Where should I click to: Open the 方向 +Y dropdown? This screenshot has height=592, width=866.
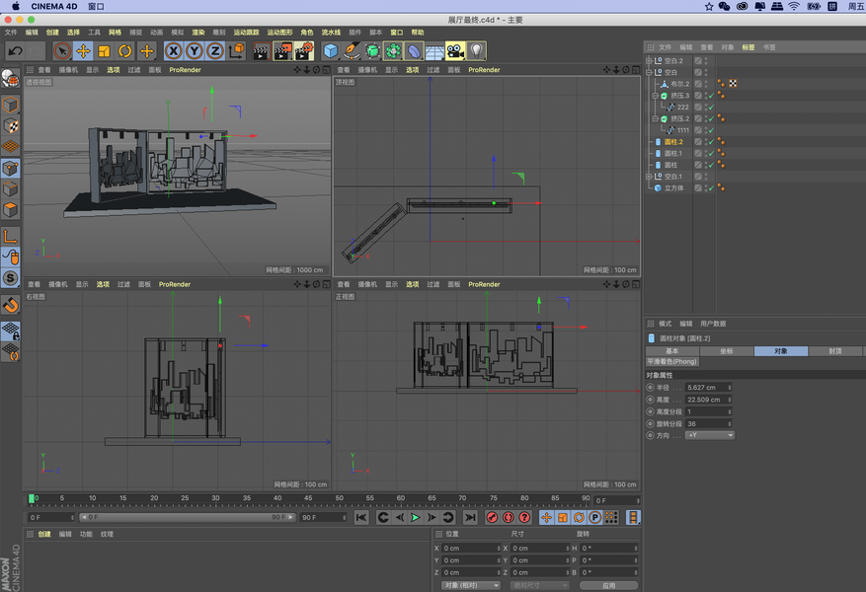(710, 435)
